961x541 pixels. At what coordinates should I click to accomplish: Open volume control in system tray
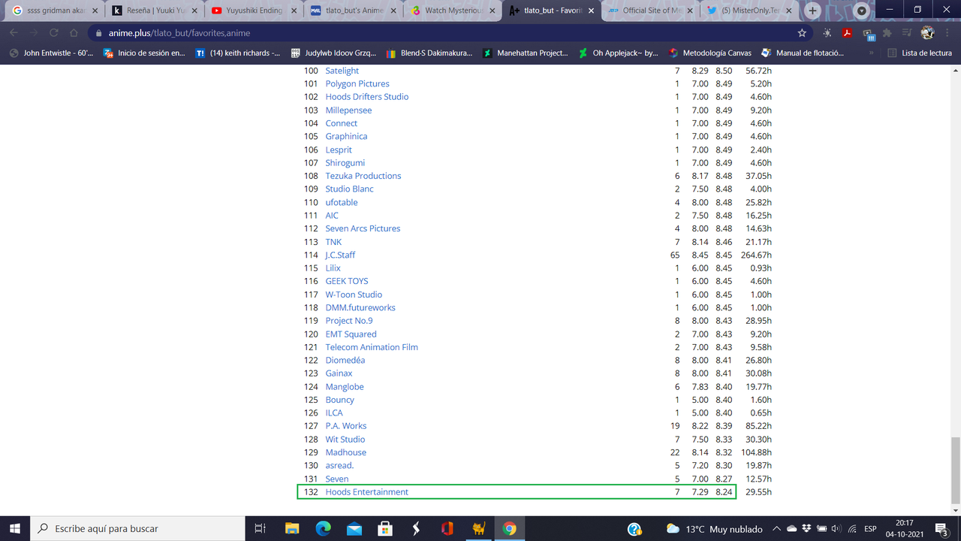[838, 529]
